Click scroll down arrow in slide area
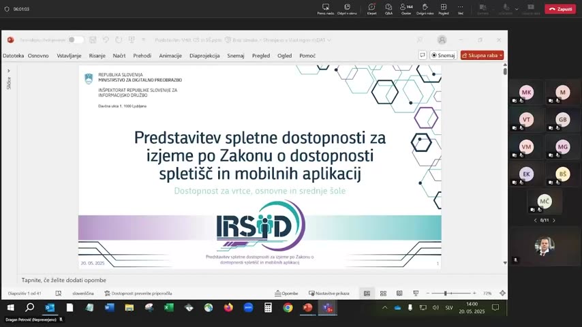The image size is (582, 327). (505, 263)
